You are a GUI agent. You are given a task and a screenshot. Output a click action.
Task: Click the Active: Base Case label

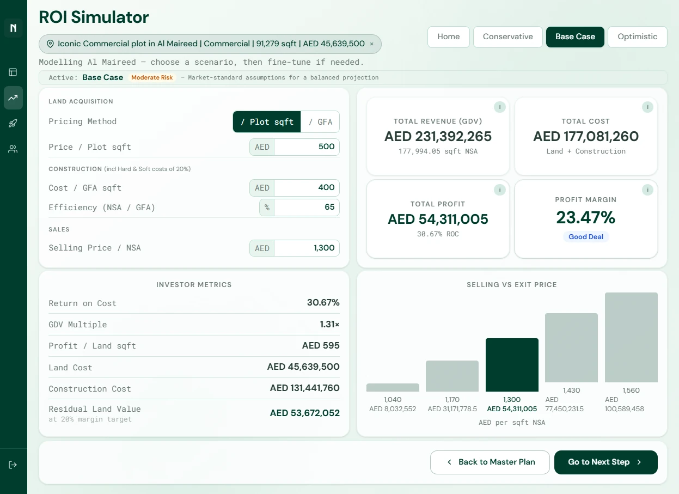(85, 78)
